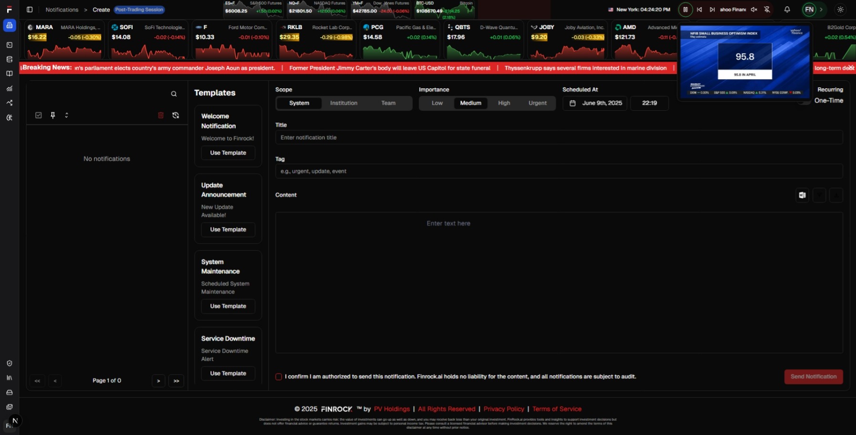Use the System Maintenance template
Screen dimensions: 856x435
pos(228,306)
